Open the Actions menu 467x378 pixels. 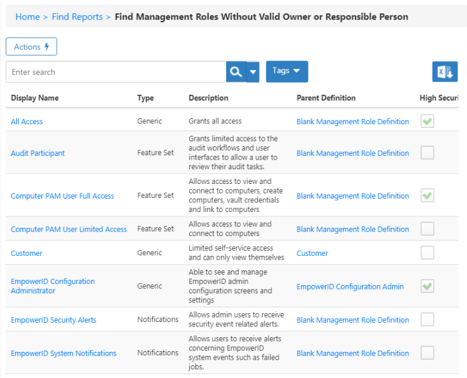coord(31,47)
